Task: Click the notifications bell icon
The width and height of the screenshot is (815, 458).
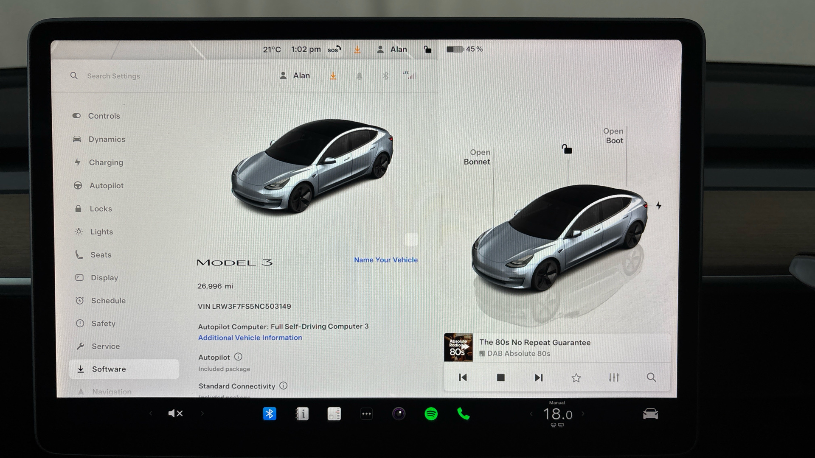Action: tap(359, 76)
